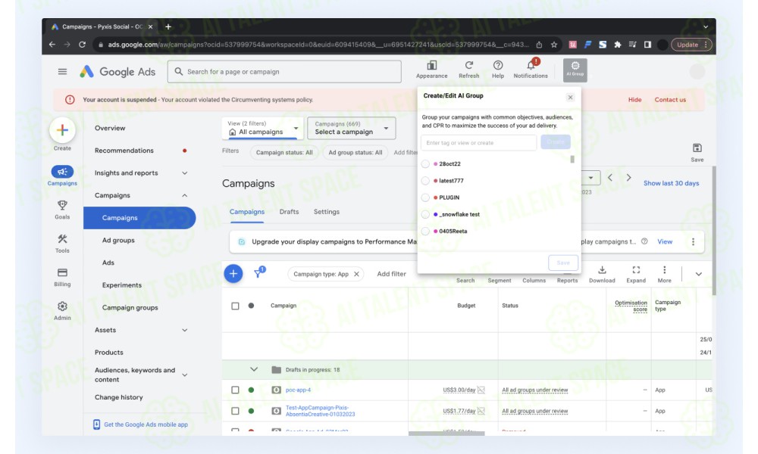
Task: Go to next date range arrow
Action: tap(628, 178)
